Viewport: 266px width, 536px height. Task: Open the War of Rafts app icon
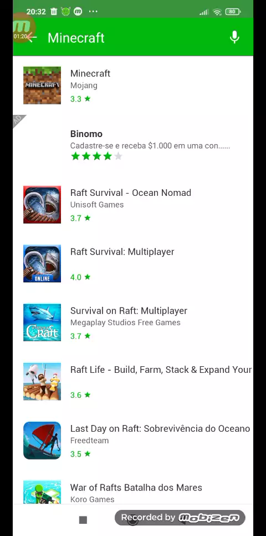click(x=42, y=492)
